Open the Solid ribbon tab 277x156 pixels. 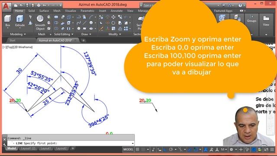31,11
